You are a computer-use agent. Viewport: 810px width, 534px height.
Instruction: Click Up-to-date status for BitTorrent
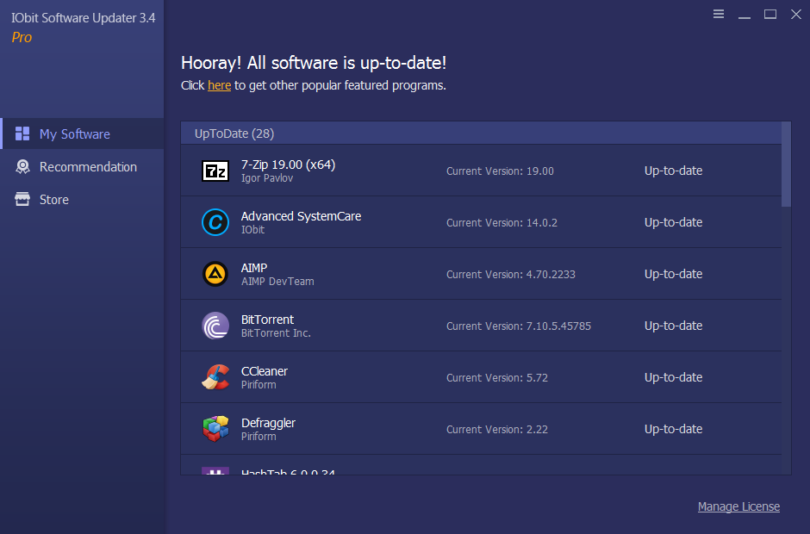click(673, 326)
